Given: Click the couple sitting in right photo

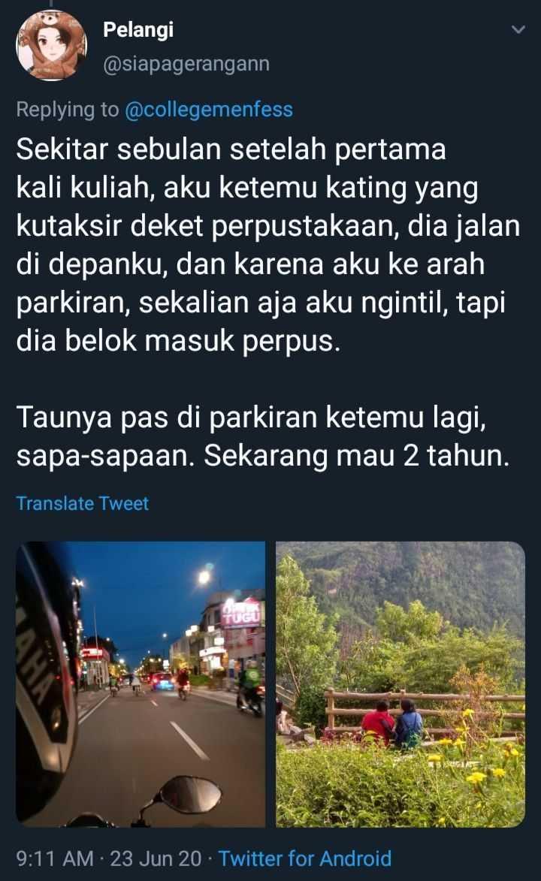Looking at the screenshot, I should pyautogui.click(x=392, y=724).
